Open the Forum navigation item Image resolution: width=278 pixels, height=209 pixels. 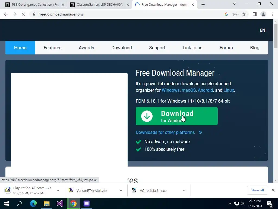click(226, 48)
